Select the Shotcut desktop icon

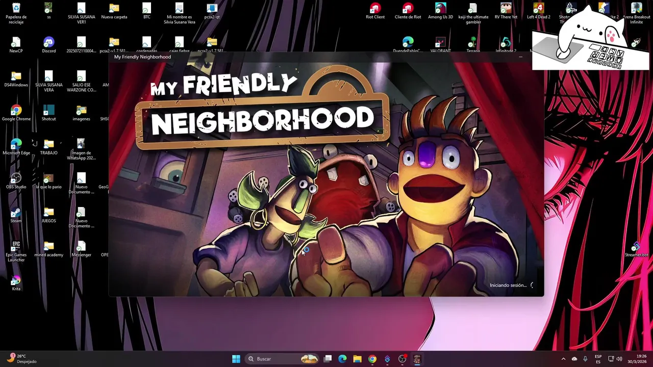pos(48,113)
